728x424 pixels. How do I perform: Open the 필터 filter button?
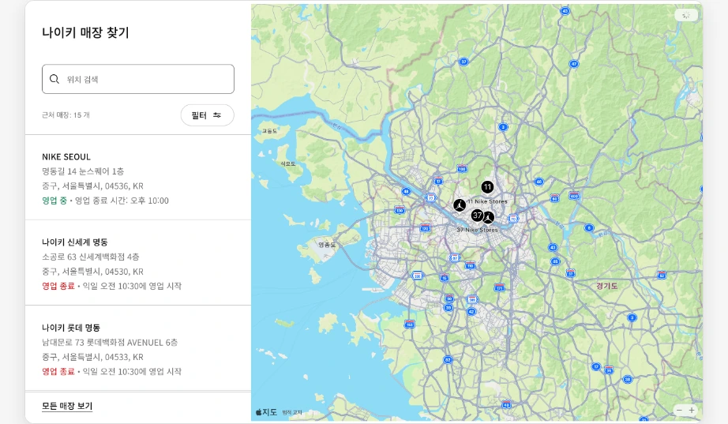(x=207, y=115)
